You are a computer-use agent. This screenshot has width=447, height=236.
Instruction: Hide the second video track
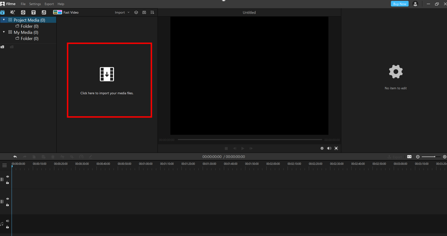[x=7, y=199]
